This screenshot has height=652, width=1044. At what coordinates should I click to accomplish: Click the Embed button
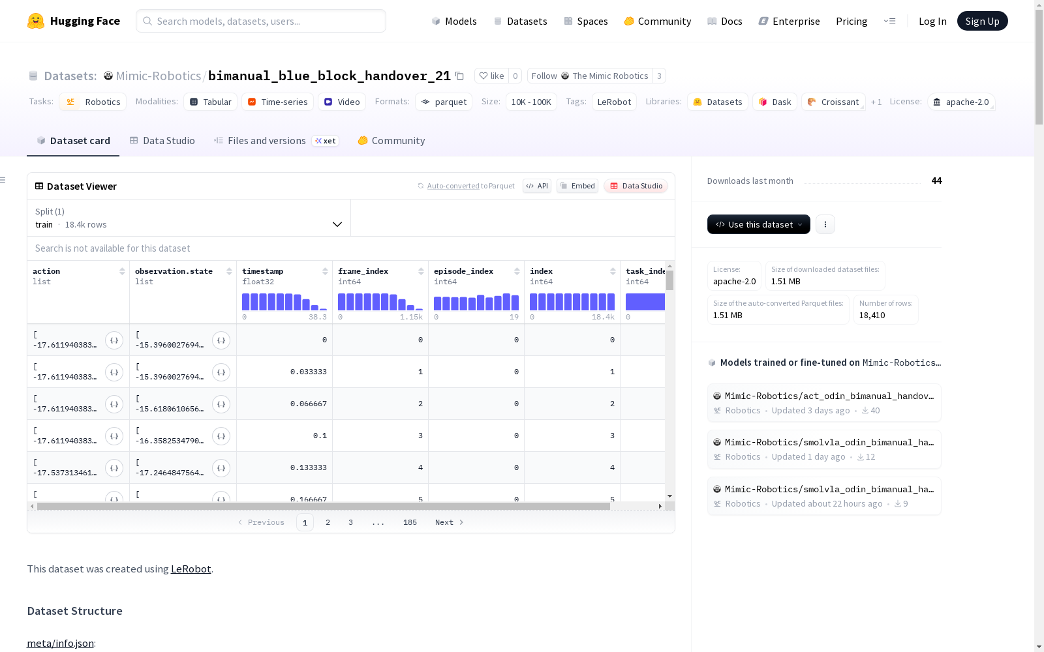[x=577, y=186]
